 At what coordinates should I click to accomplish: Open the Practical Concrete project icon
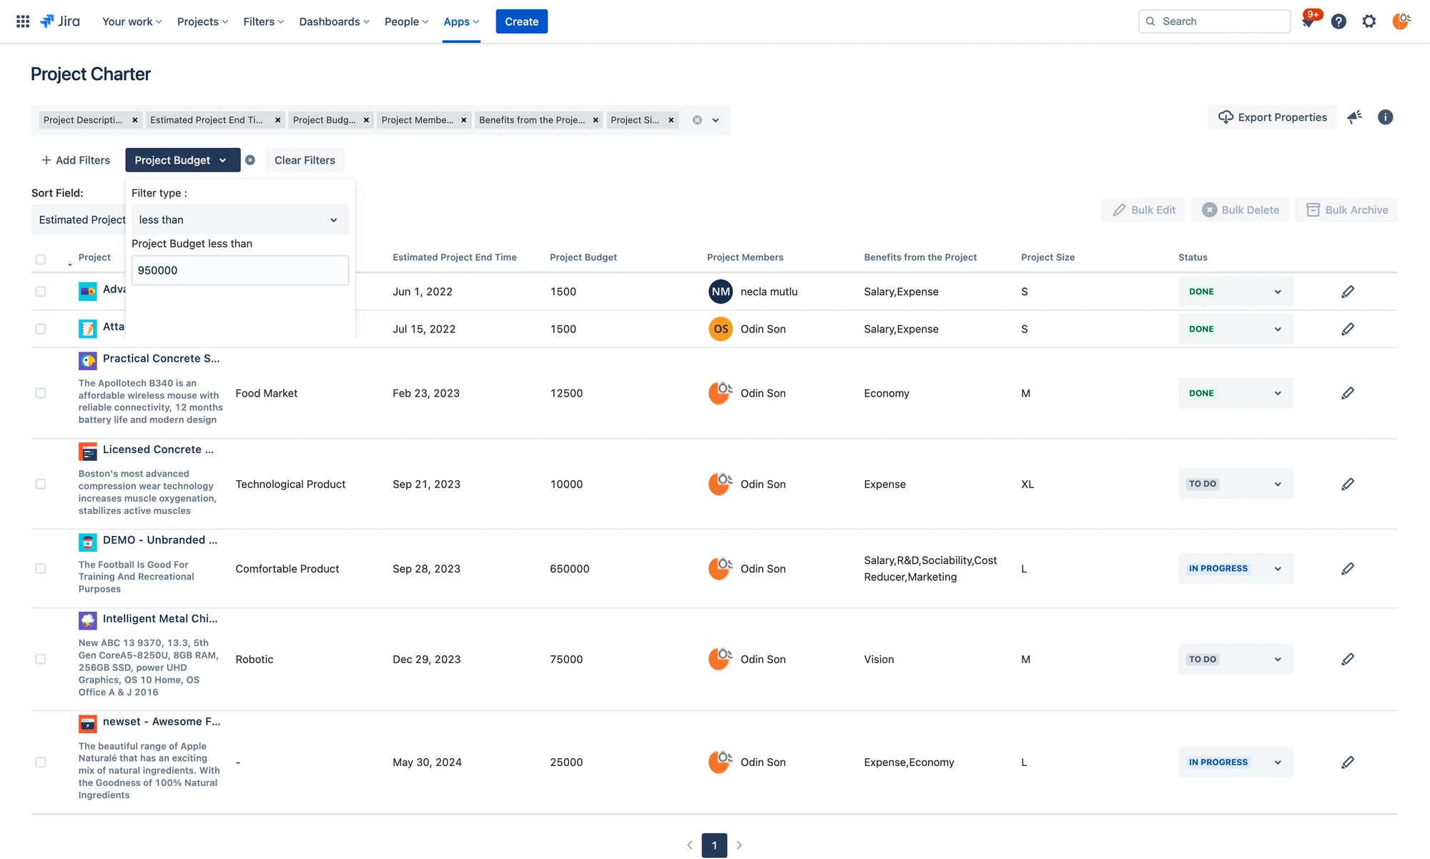tap(87, 360)
